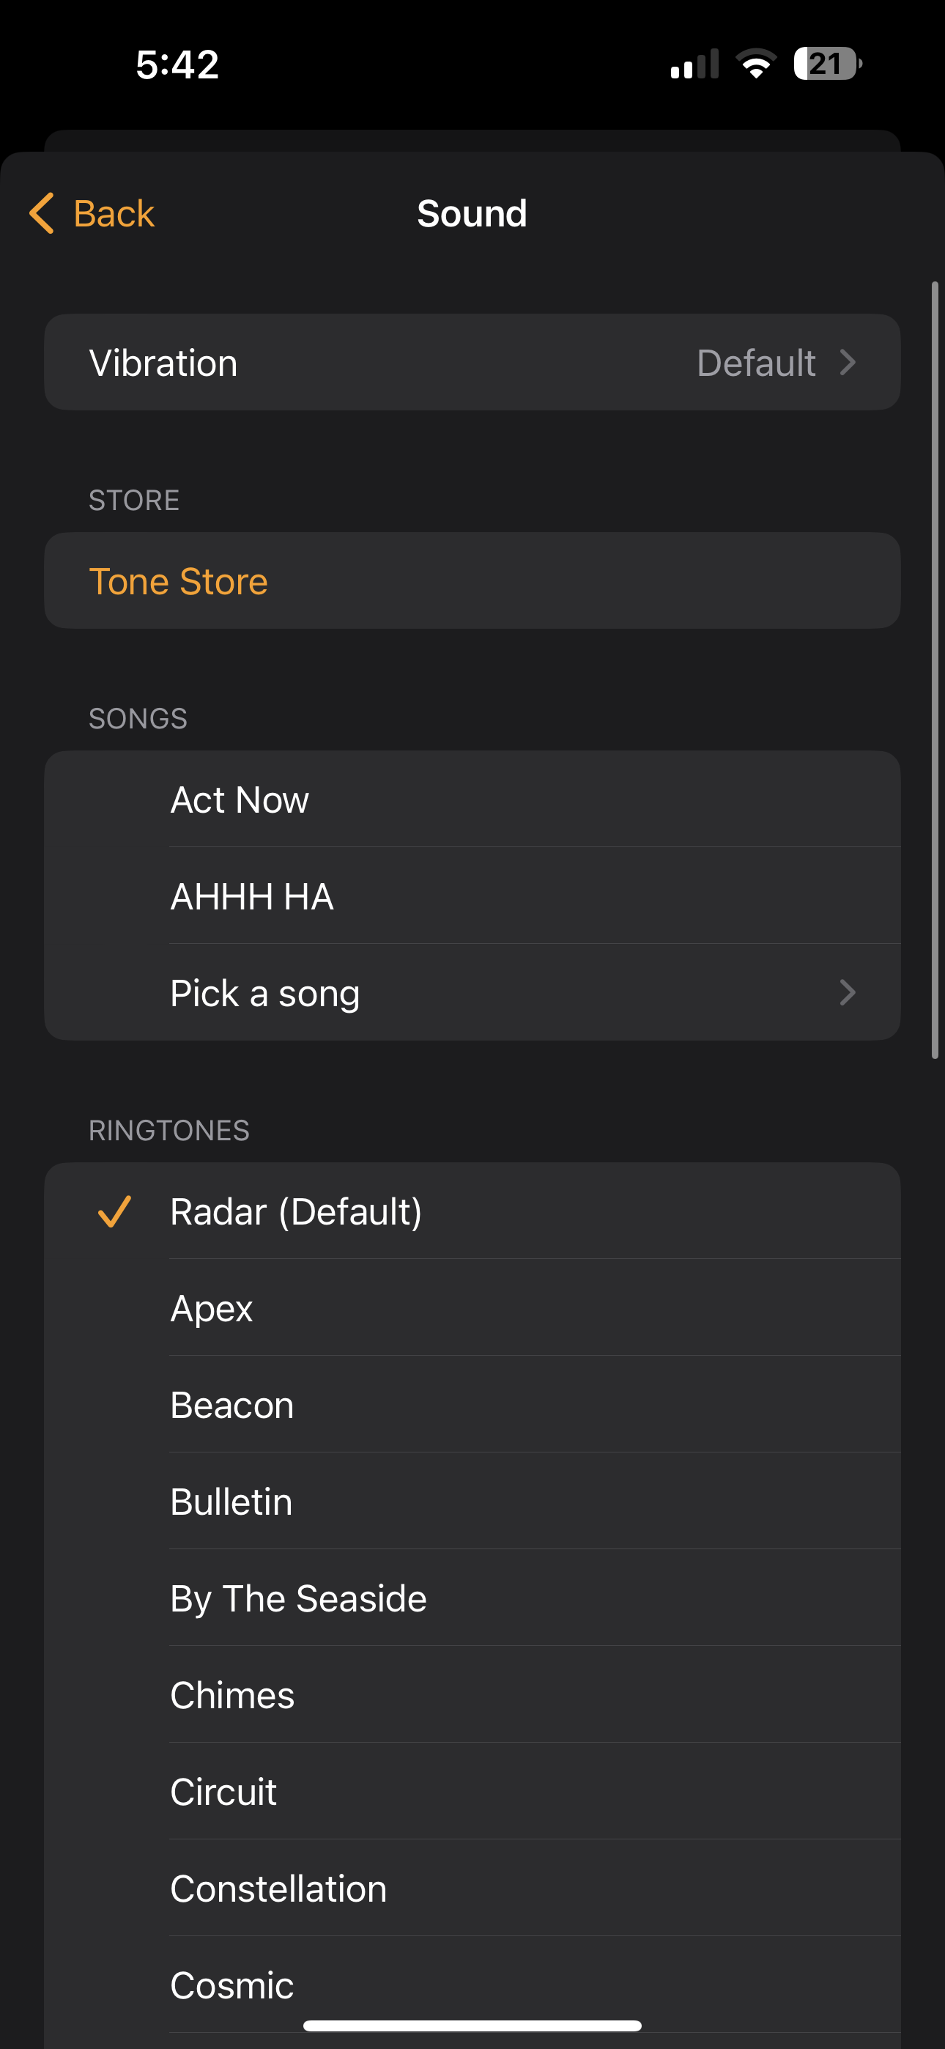Tap the home indicator bar
945x2049 pixels.
[x=472, y=2025]
